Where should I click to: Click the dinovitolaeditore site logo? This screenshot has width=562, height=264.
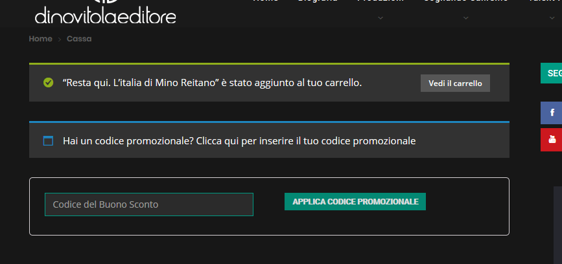click(x=106, y=12)
